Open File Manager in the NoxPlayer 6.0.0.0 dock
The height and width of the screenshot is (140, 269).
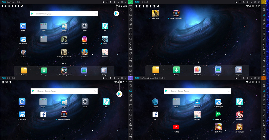pos(24,70)
